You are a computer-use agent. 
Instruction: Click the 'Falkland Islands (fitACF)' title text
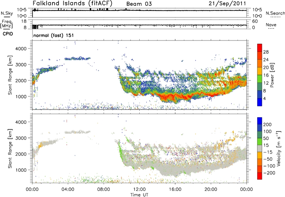click(72, 4)
